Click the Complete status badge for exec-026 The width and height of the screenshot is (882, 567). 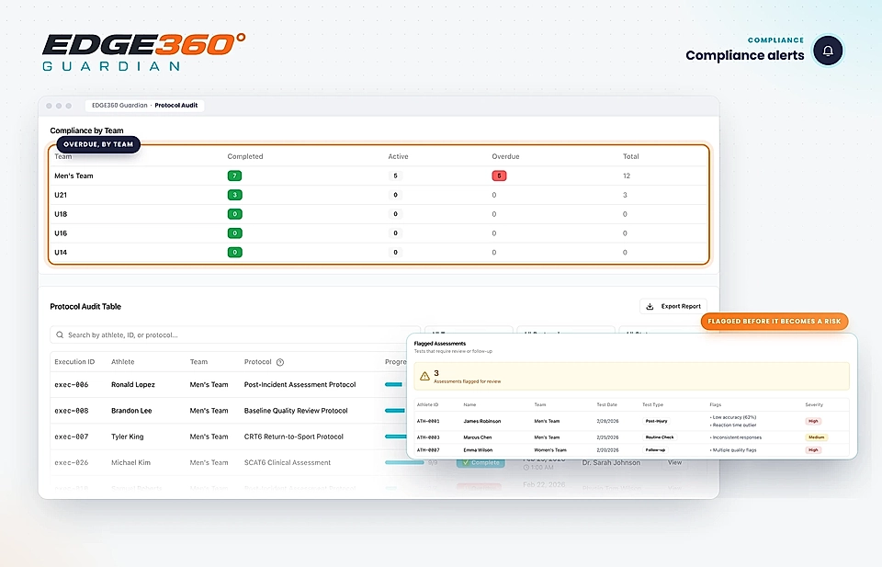tap(481, 462)
